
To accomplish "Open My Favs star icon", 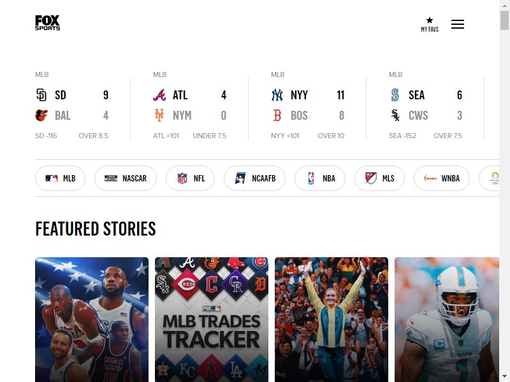I will coord(430,20).
